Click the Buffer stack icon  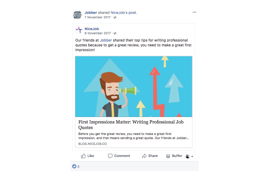pos(168,156)
